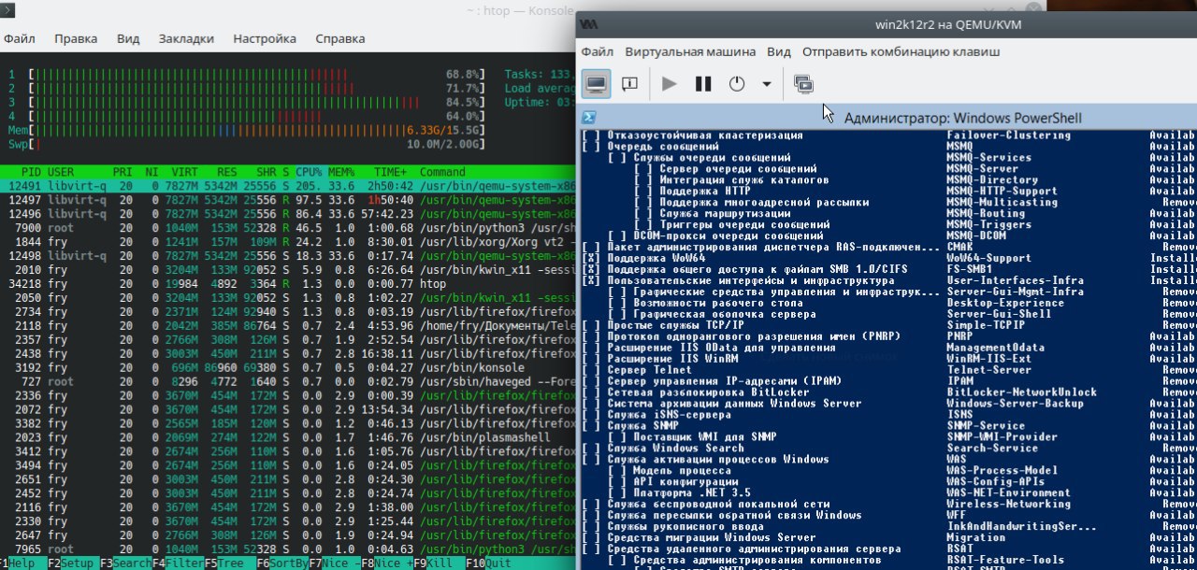
Task: Open Вид menu in QEMU/KVM window
Action: 779,51
